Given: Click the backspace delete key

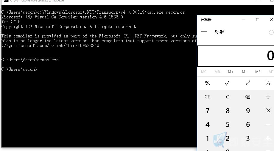Looking at the screenshot, I should pyautogui.click(x=247, y=97).
